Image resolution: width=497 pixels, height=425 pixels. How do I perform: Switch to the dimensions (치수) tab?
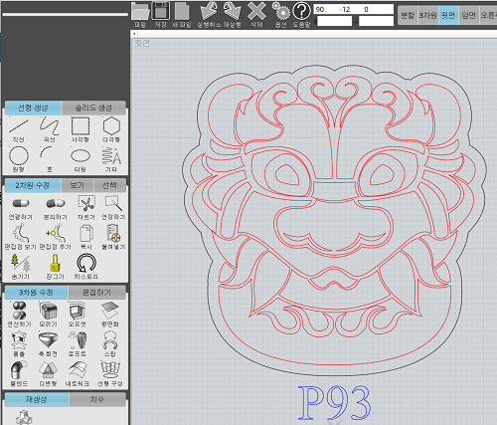point(97,399)
